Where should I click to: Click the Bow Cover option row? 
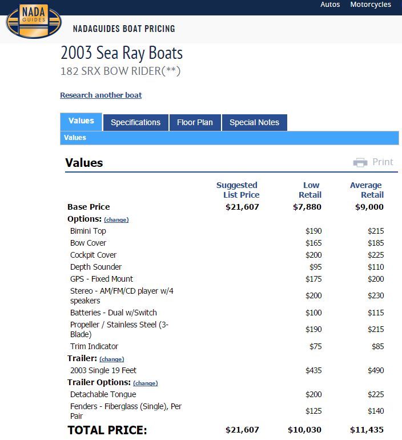227,243
